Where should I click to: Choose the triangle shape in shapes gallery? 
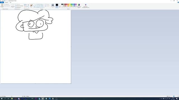pyautogui.click(x=43, y=4)
